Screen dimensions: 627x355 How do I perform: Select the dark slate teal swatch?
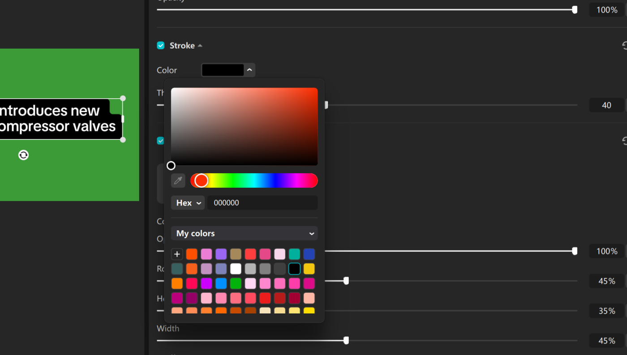[x=177, y=269]
